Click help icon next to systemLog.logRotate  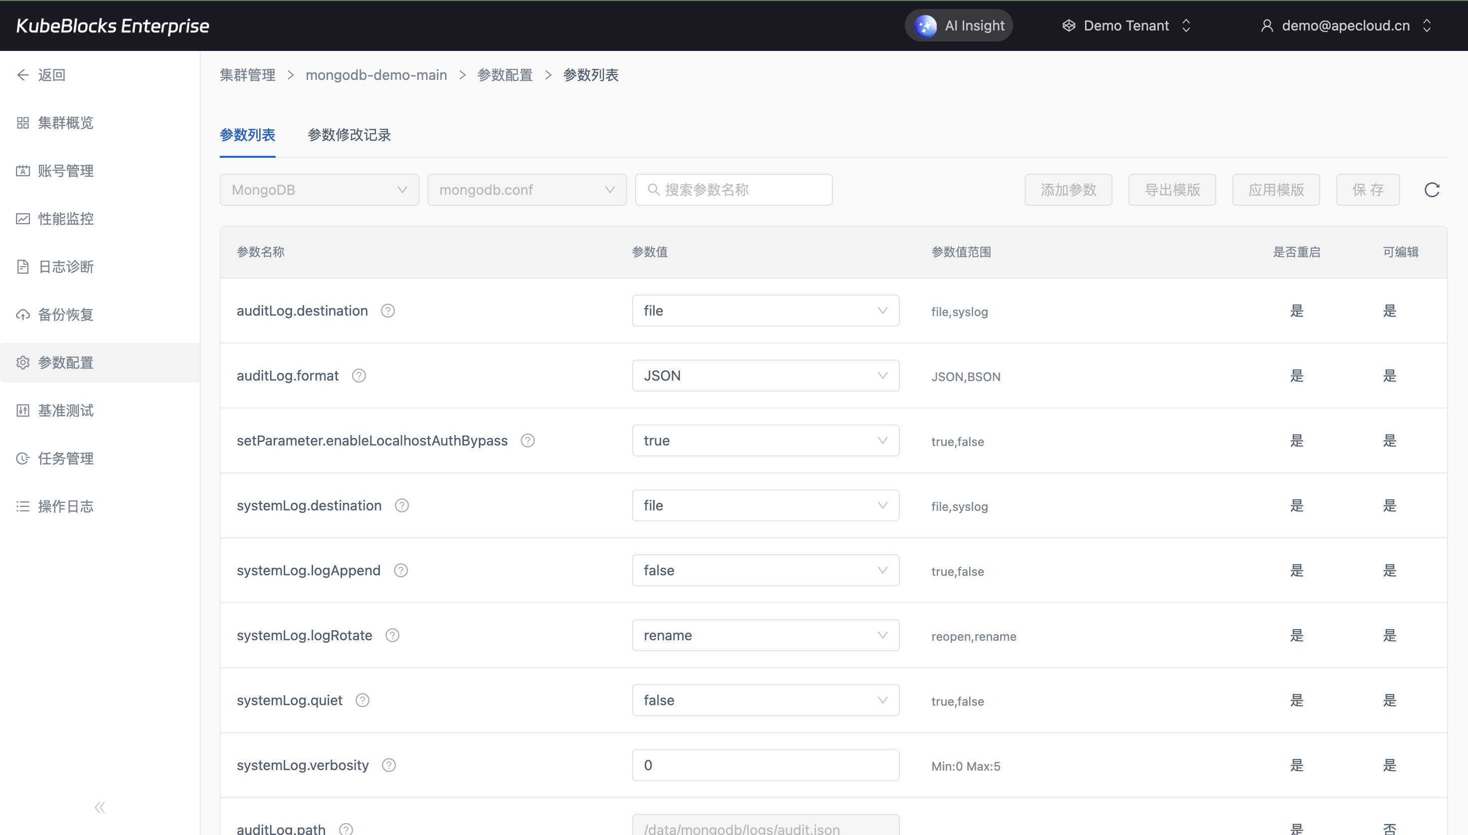click(392, 635)
